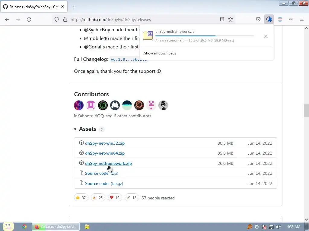Image resolution: width=309 pixels, height=231 pixels.
Task: Click the action center flag tray icon
Action: pyautogui.click(x=264, y=227)
